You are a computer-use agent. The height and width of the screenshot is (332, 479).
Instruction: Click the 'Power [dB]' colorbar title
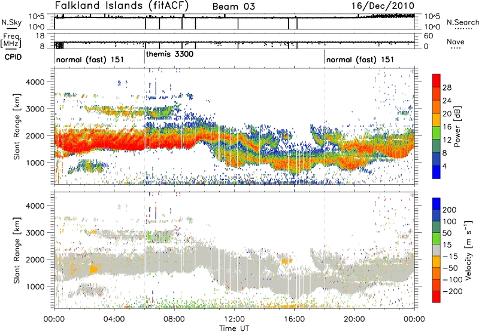coord(457,126)
